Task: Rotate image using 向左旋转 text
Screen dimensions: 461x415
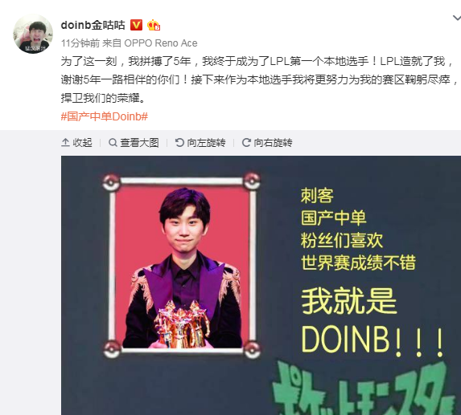Action: point(206,143)
